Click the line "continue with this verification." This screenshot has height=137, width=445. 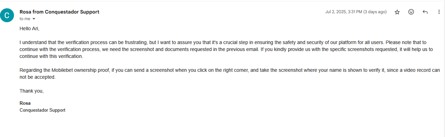pyautogui.click(x=51, y=56)
